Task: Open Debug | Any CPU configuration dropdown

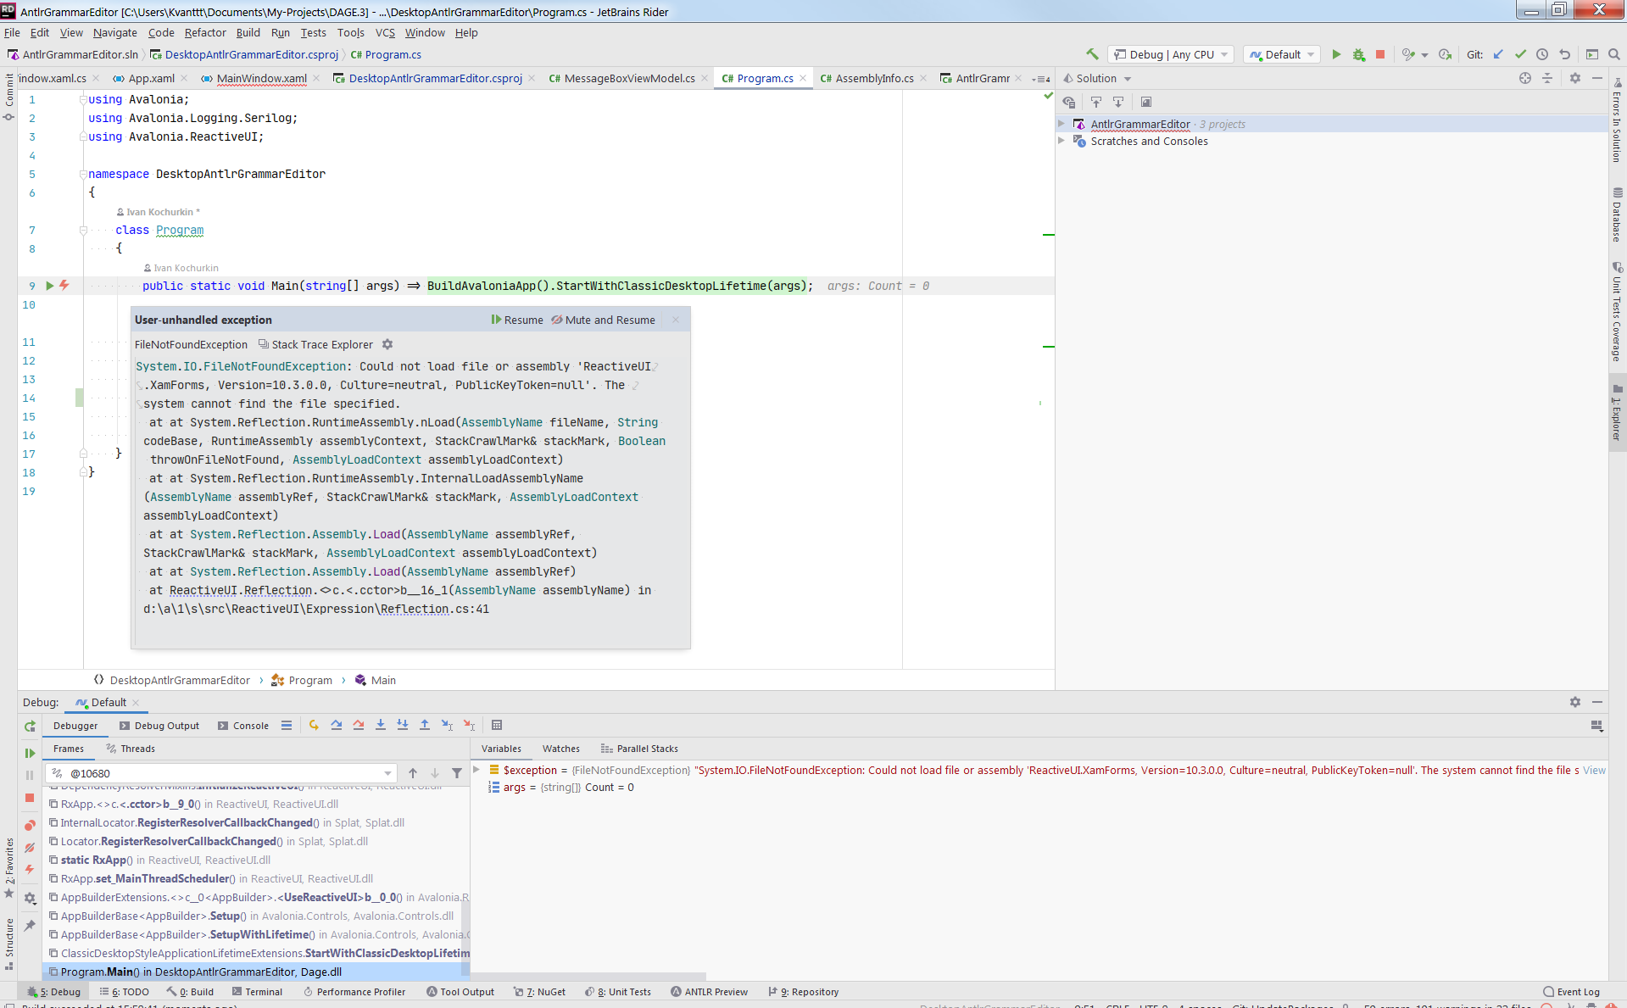Action: tap(1170, 54)
